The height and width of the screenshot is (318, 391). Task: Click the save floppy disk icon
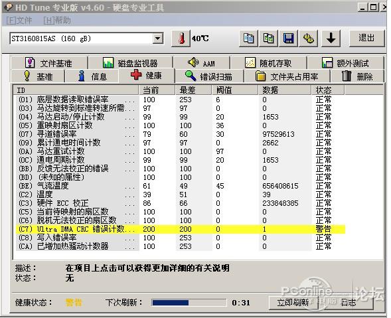[x=288, y=39]
